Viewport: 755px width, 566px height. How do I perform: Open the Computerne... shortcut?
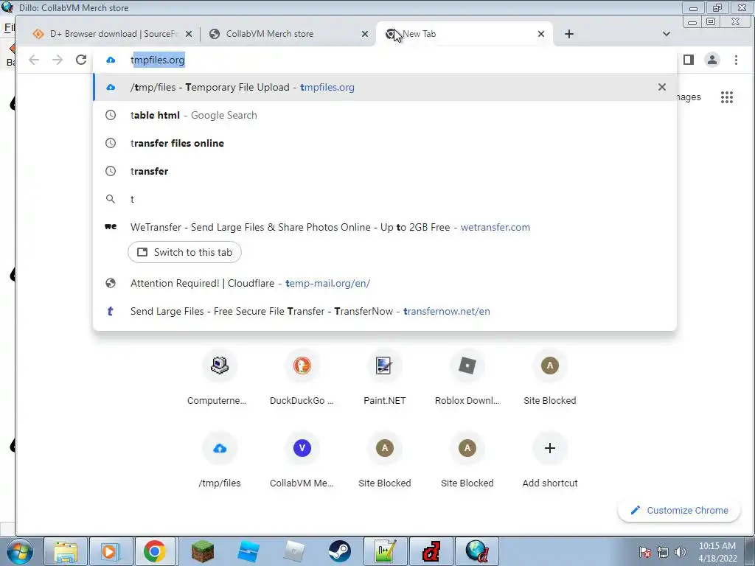pos(220,378)
